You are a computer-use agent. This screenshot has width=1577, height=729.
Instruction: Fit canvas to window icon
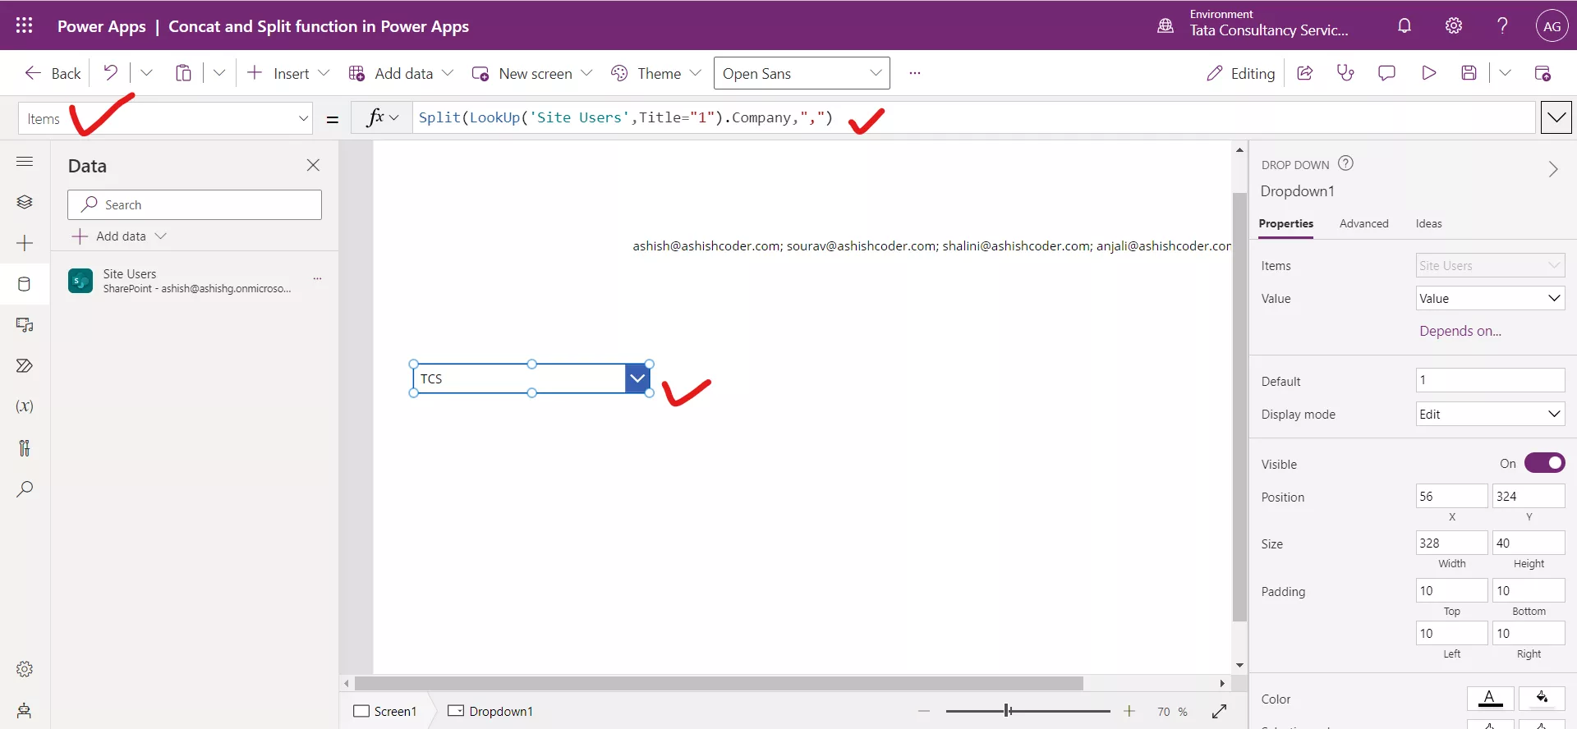pyautogui.click(x=1219, y=711)
